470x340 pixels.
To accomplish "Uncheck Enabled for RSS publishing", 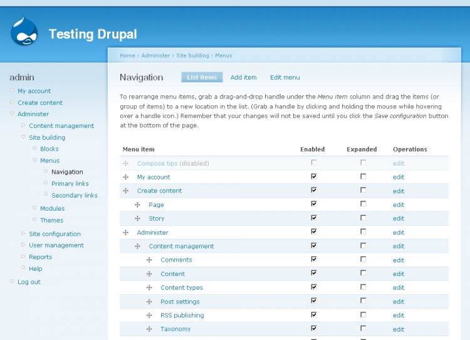I will (x=314, y=314).
